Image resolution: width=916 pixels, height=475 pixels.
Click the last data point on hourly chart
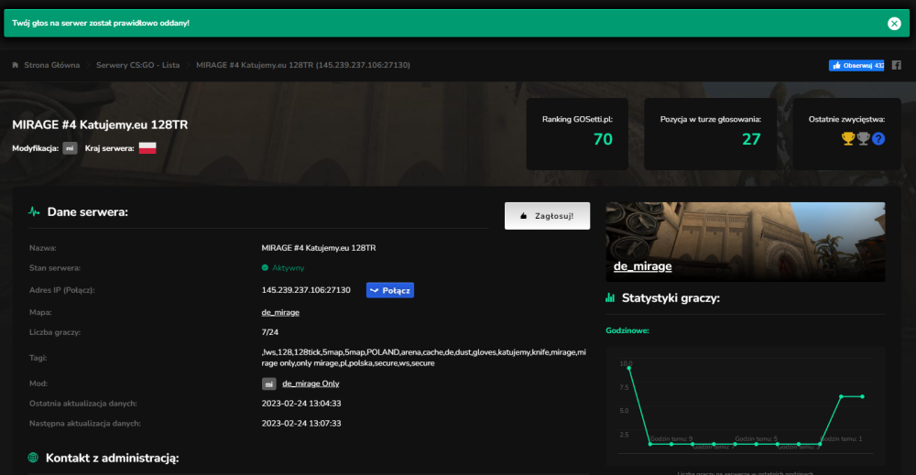pos(862,397)
